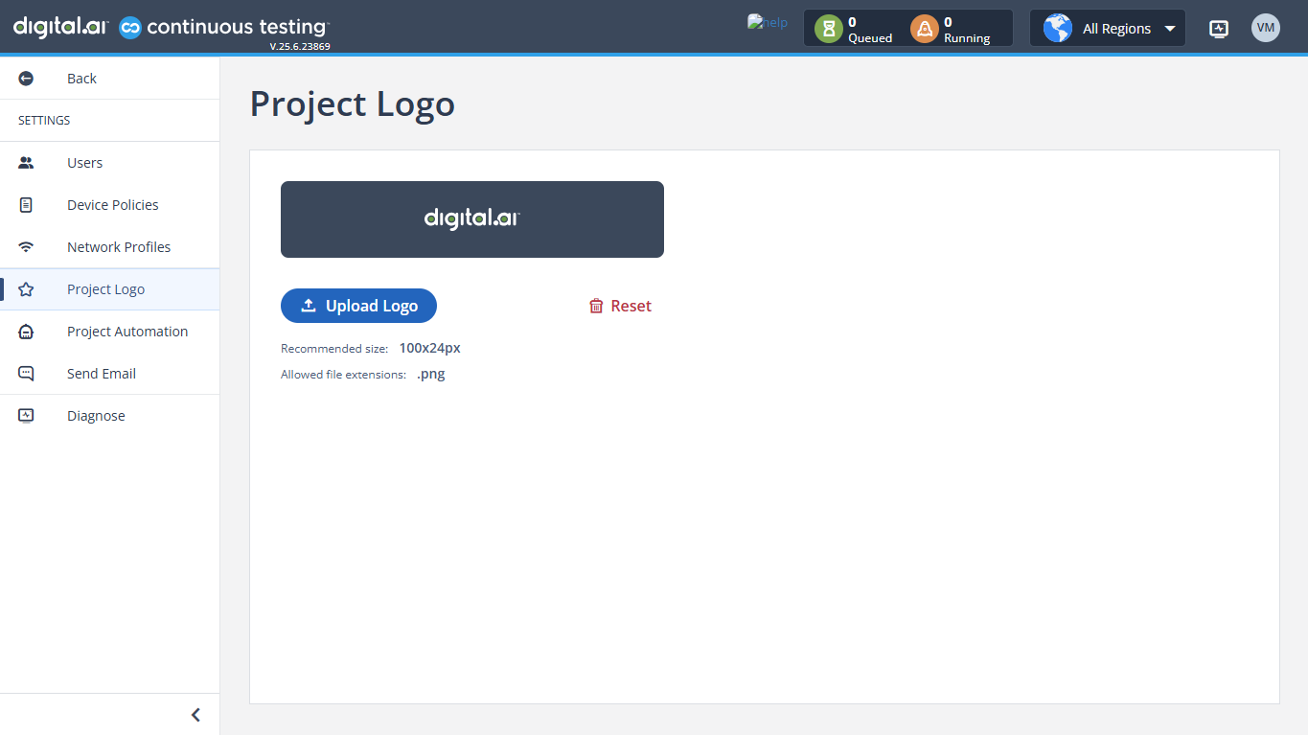Click the Project Logo star icon
The image size is (1308, 735).
coord(26,289)
